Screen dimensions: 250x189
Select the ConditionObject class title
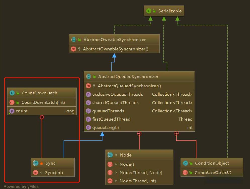tap(212, 163)
